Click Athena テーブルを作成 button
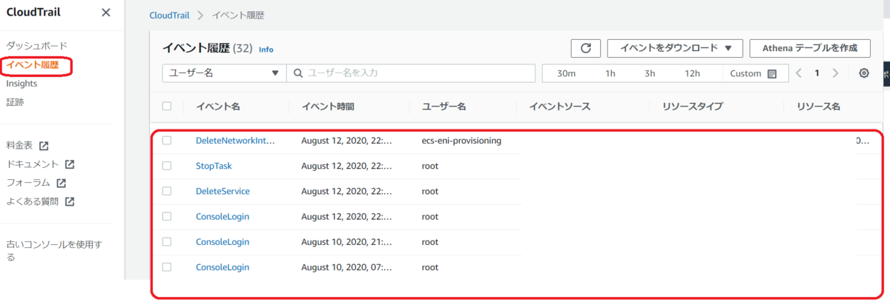Screen dimensions: 890x305 [x=810, y=48]
